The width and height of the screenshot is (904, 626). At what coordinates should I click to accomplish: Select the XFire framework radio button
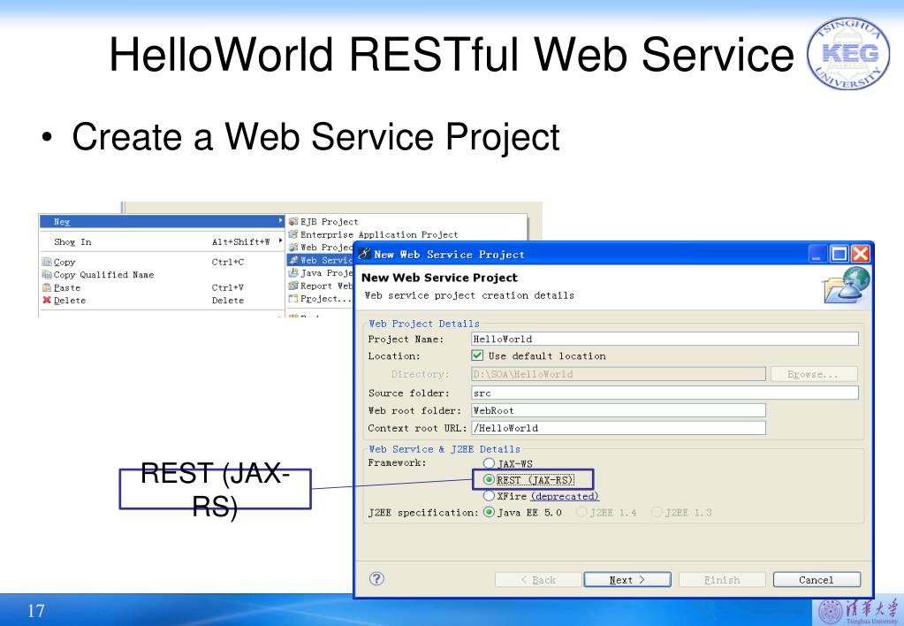click(x=489, y=496)
